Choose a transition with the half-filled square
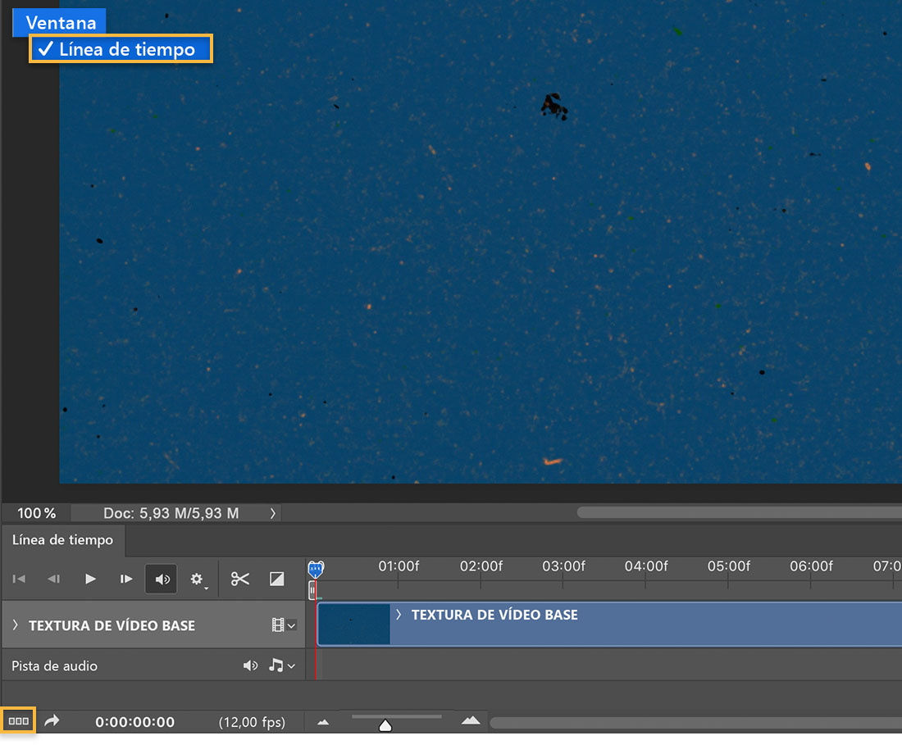Viewport: 902px width, 745px height. click(x=276, y=579)
